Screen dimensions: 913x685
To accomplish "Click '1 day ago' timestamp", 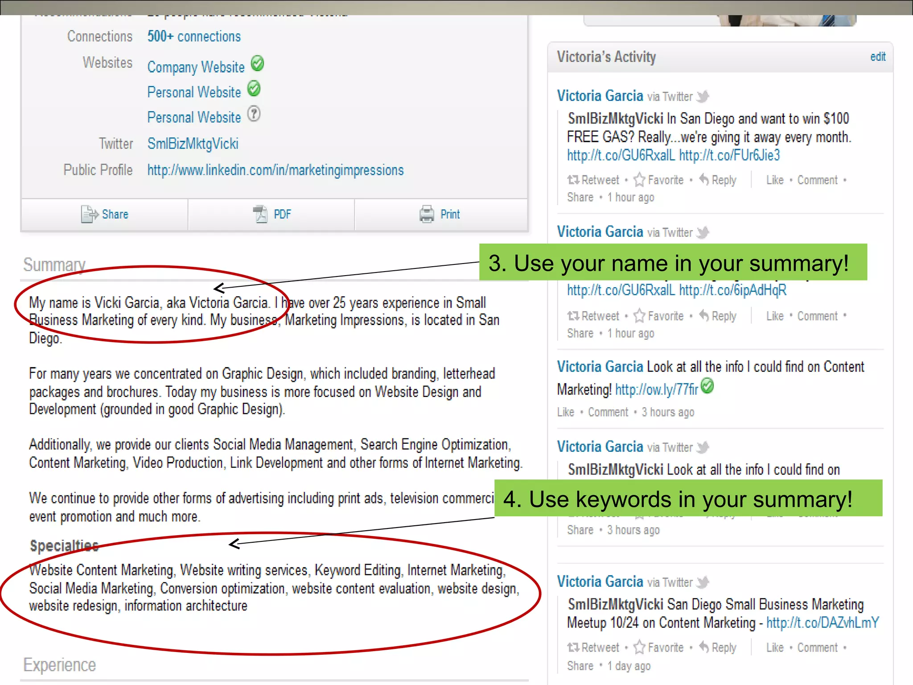I will pyautogui.click(x=629, y=666).
